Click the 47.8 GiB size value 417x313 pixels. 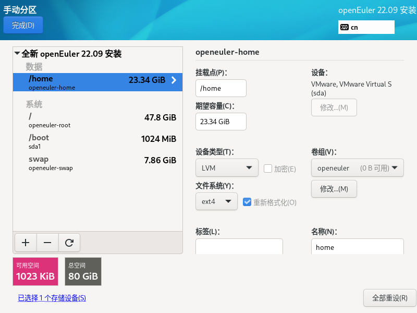160,117
